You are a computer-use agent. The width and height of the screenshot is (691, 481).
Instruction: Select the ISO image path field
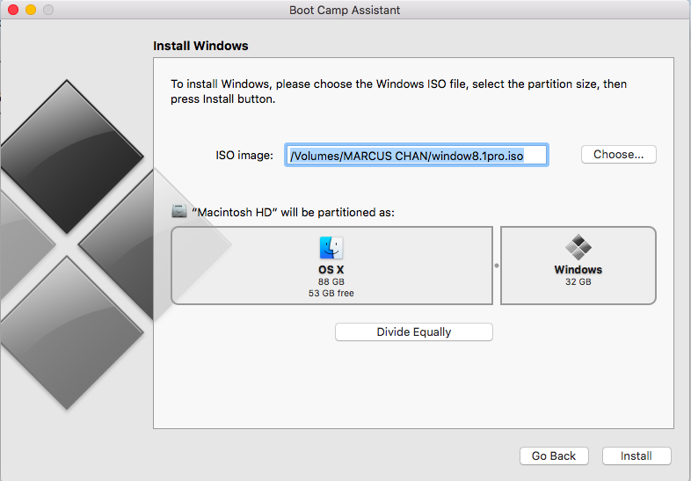417,155
